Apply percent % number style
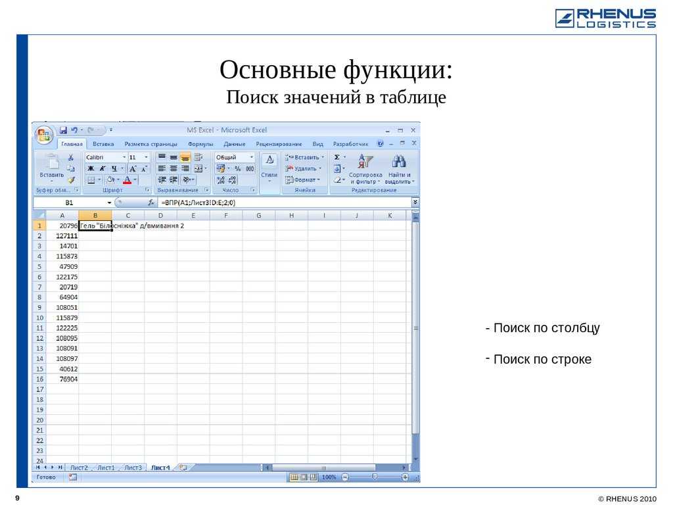This screenshot has width=673, height=505. click(237, 169)
